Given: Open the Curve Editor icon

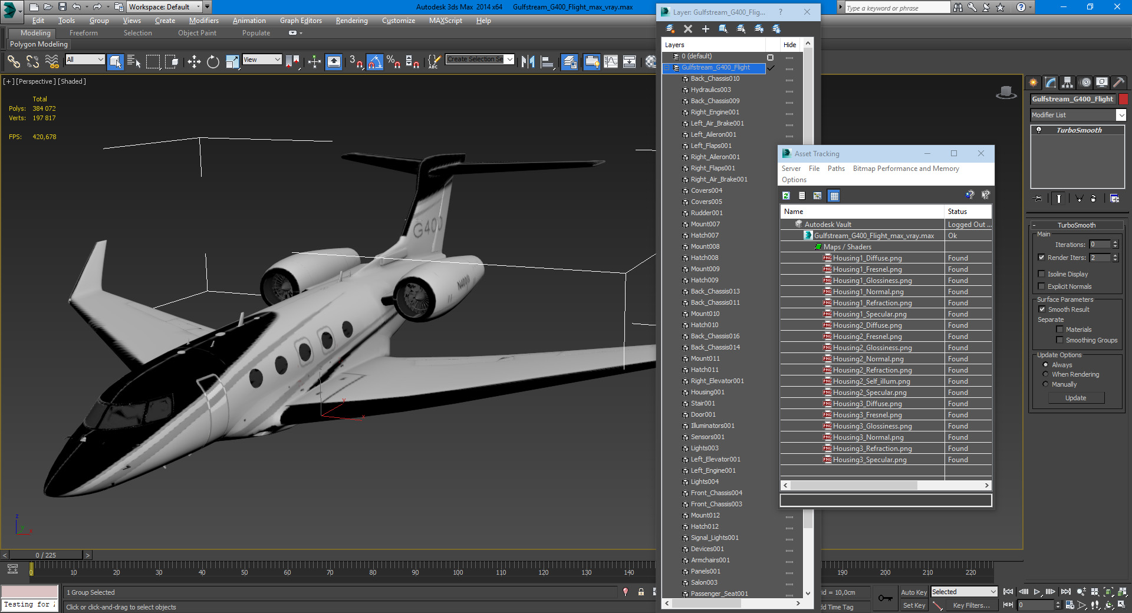Looking at the screenshot, I should coord(611,61).
